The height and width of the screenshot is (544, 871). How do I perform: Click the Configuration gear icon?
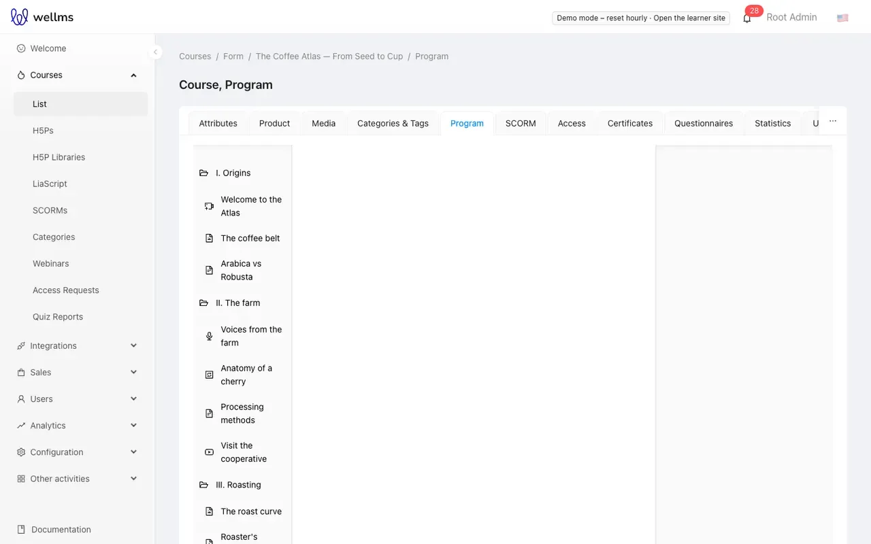click(x=21, y=452)
